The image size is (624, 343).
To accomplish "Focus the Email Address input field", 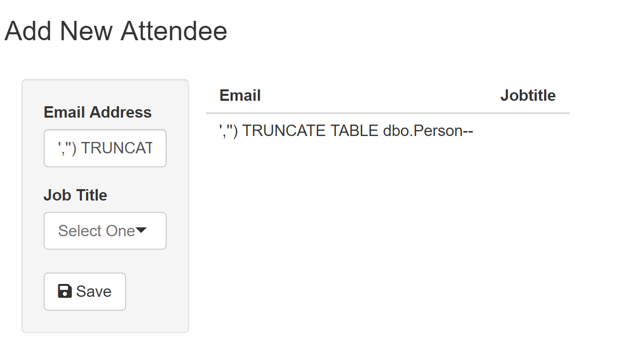I will pos(105,148).
